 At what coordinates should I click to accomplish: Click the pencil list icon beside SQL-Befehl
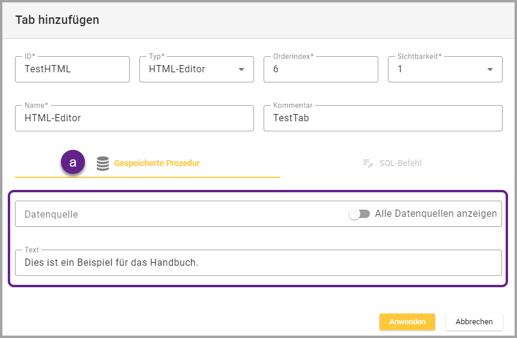coord(368,163)
